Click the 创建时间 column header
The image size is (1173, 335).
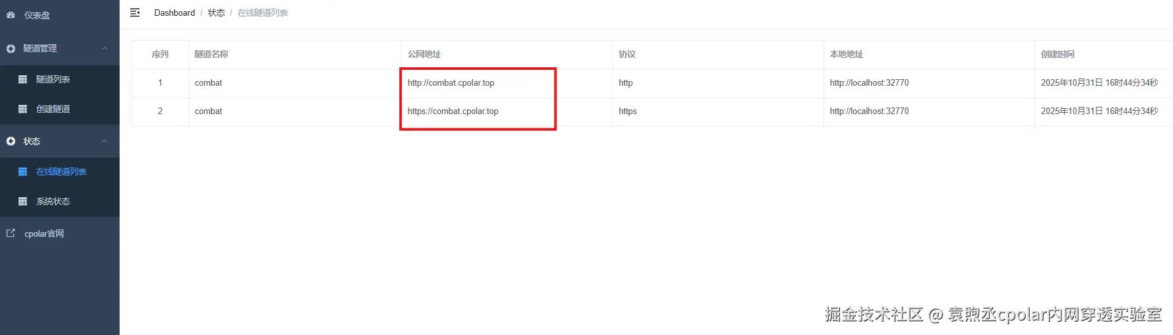click(1057, 54)
